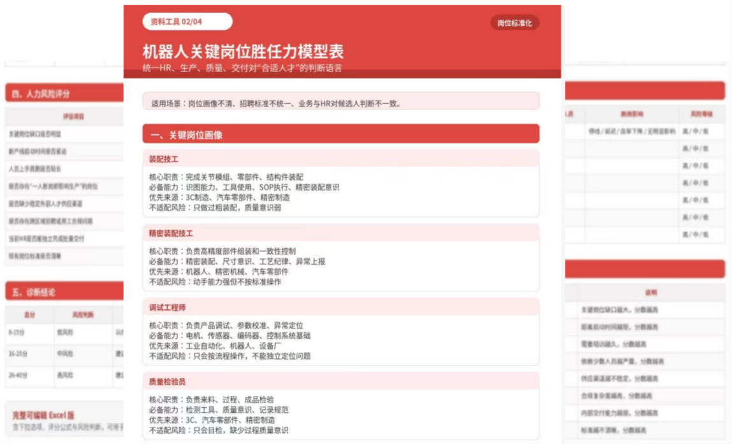Screen dimensions: 732x444
Task: Select row 人员上手周期是否较长 on left page
Action: coord(64,168)
